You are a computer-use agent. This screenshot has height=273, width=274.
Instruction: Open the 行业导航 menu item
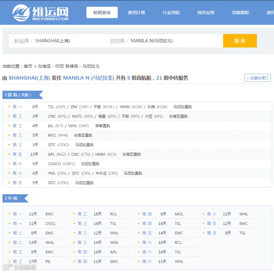click(x=171, y=12)
